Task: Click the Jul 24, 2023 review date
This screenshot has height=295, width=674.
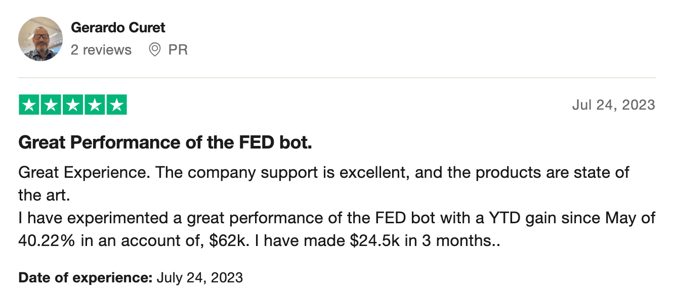Action: coord(613,105)
